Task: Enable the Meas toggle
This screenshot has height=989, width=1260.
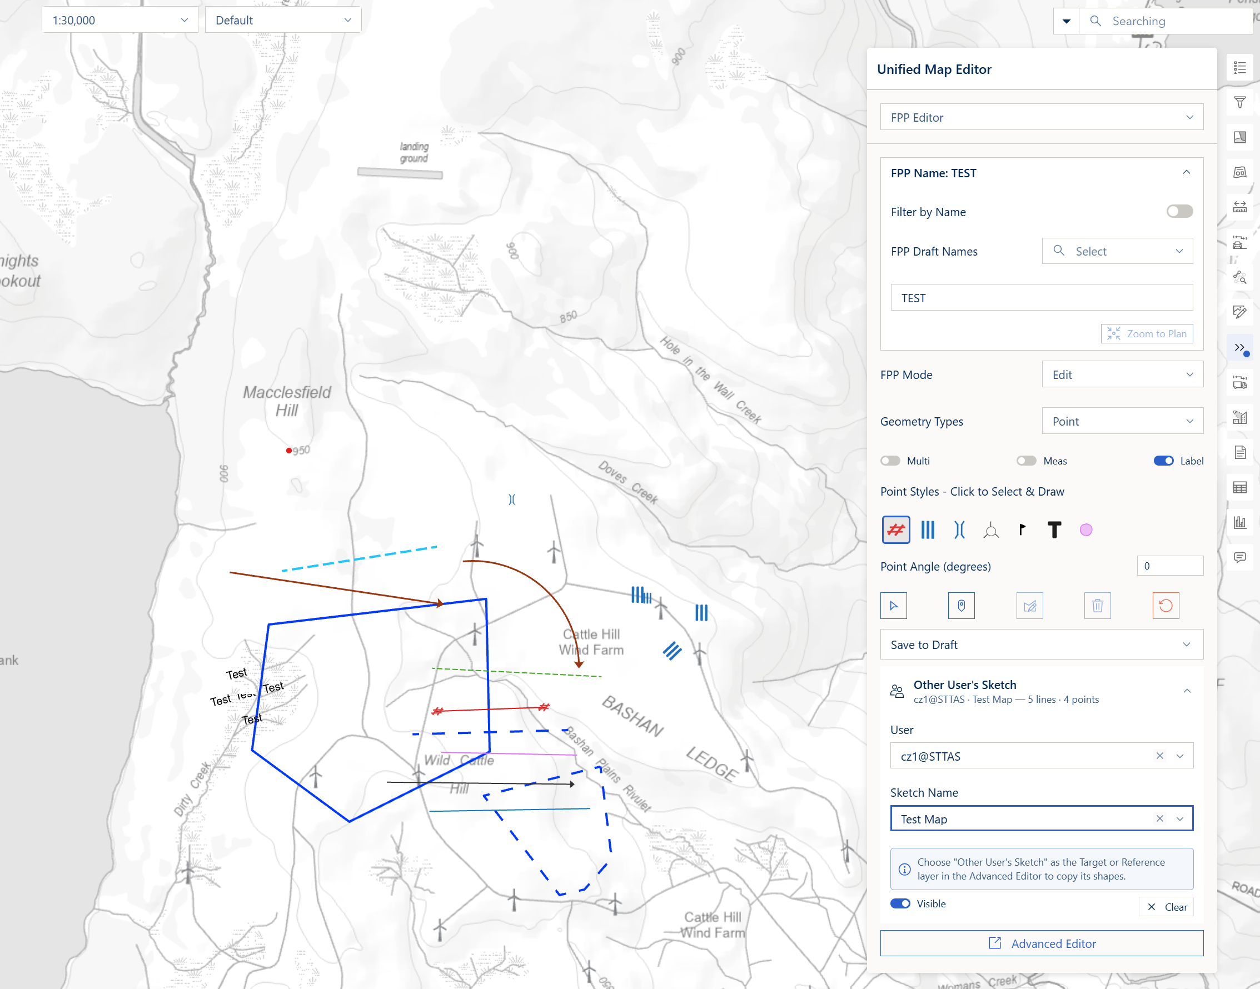Action: [1026, 461]
